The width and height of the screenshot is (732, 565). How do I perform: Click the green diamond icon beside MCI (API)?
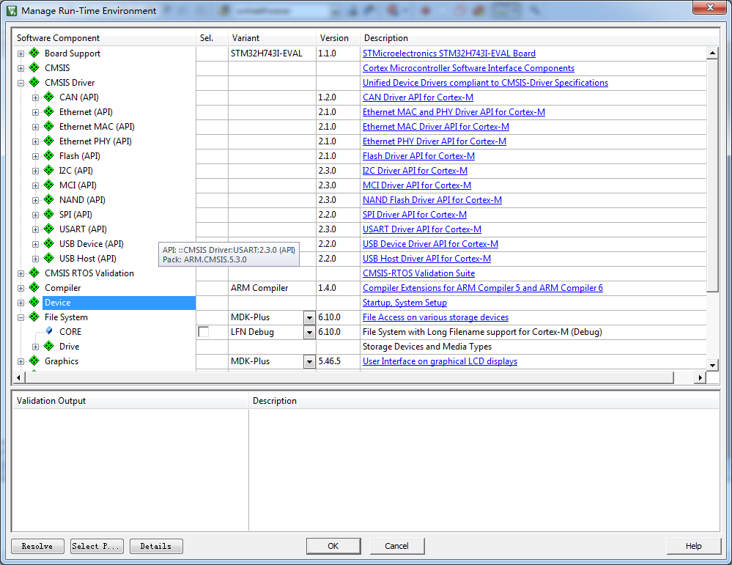(x=49, y=185)
